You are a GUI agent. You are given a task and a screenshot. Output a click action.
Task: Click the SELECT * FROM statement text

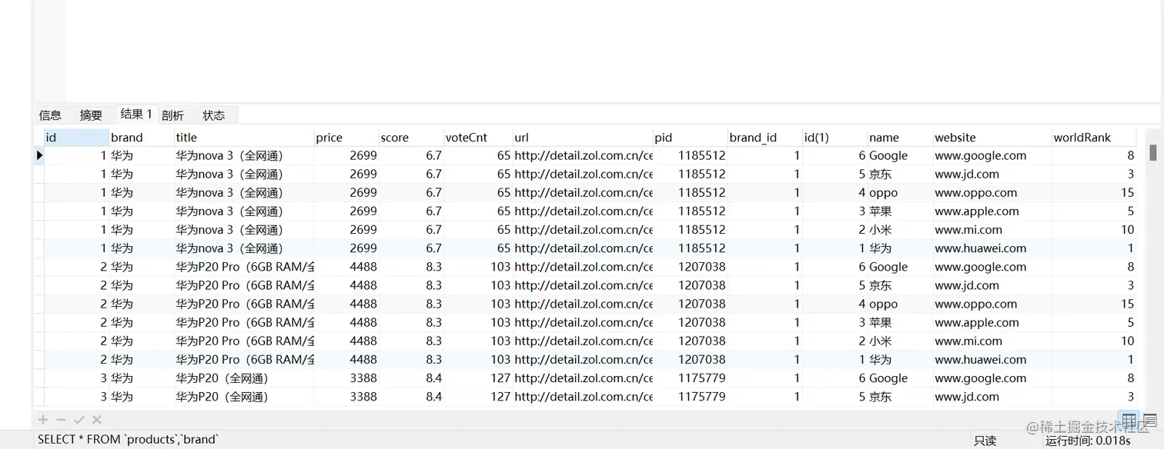point(128,440)
